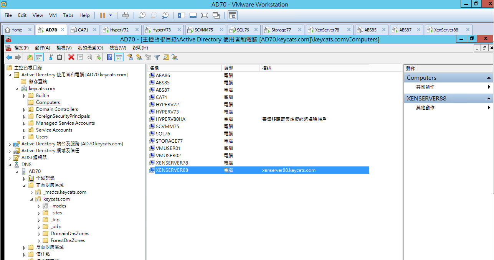Collapse the keycats.com domain tree node
The height and width of the screenshot is (260, 494).
click(x=17, y=89)
